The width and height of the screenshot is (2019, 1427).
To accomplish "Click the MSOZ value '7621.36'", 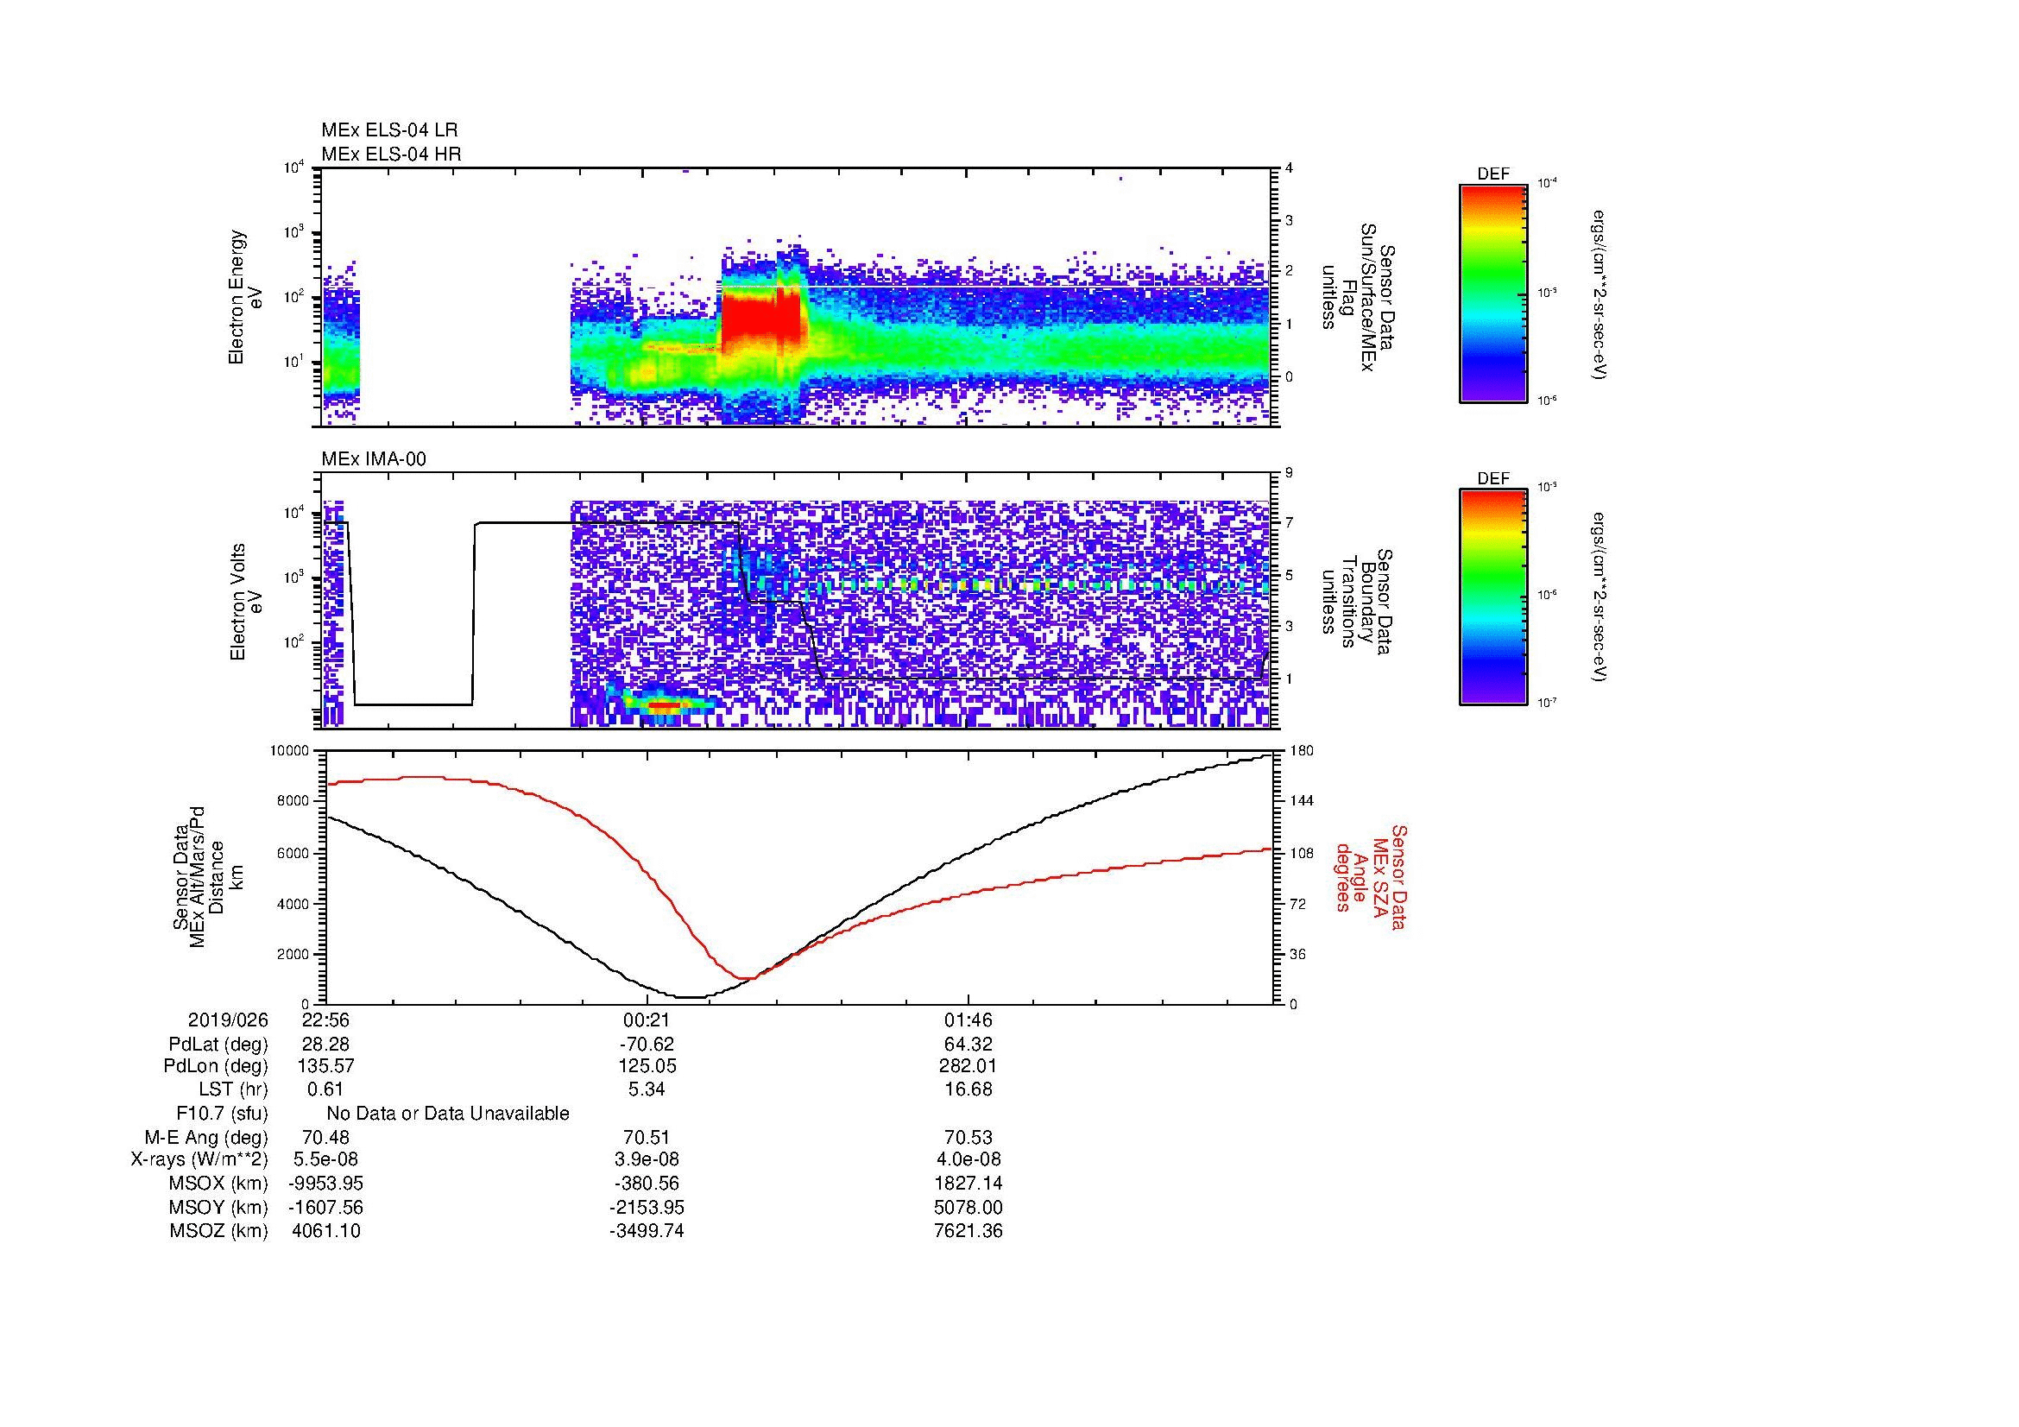I will [x=968, y=1231].
